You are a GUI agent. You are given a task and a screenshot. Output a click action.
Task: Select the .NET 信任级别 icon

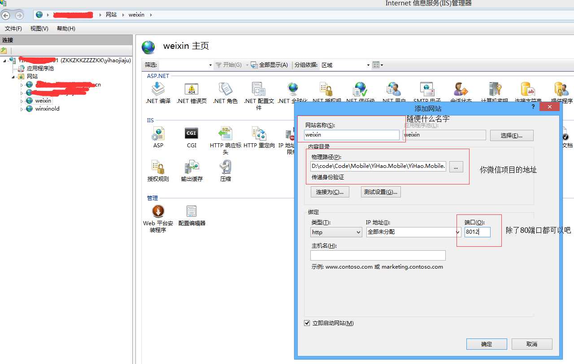pyautogui.click(x=360, y=89)
